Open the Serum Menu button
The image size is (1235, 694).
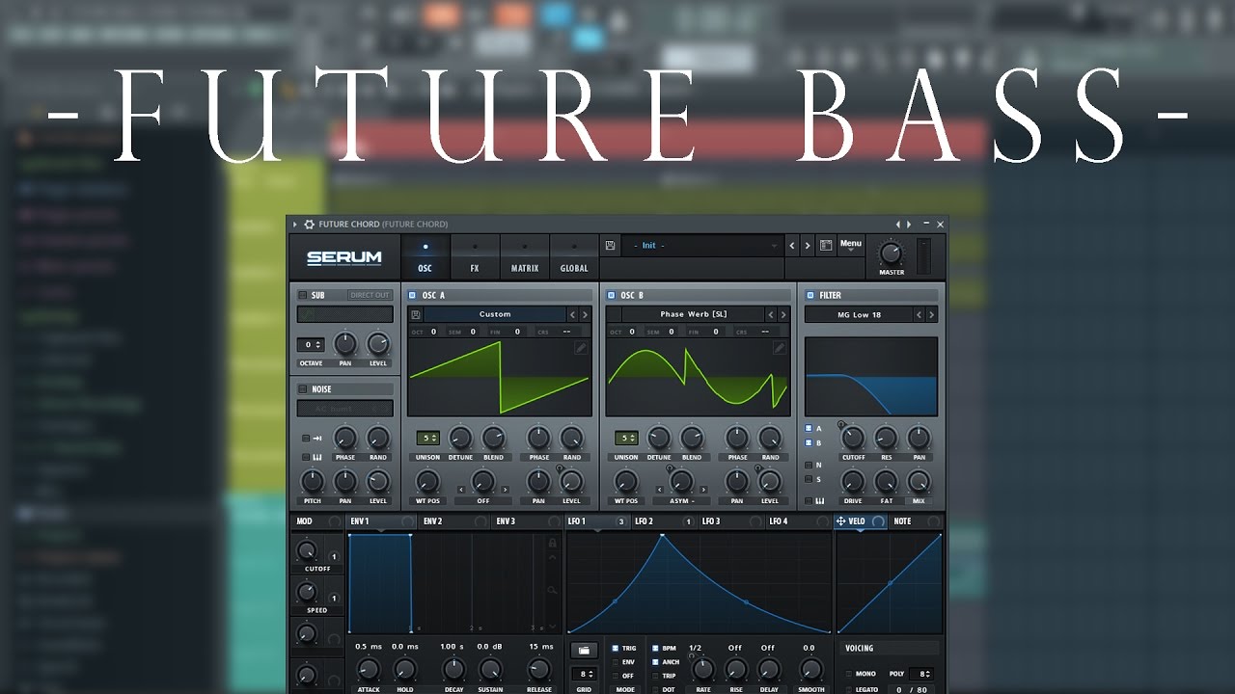pos(850,244)
